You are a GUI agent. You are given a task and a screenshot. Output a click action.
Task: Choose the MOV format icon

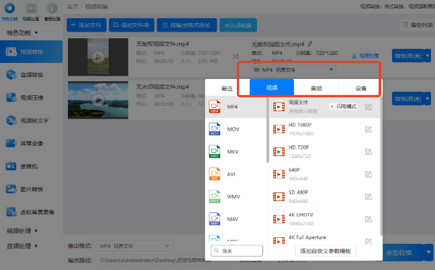pos(214,129)
